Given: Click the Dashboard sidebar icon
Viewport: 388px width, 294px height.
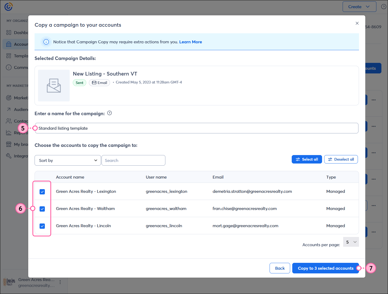Looking at the screenshot, I should (x=9, y=32).
